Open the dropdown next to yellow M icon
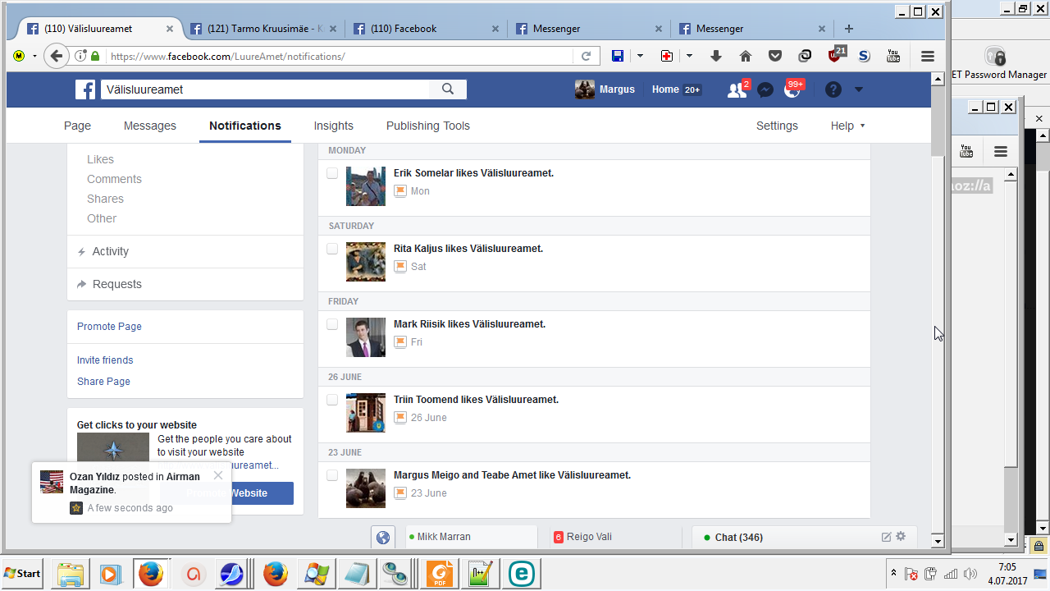Viewport: 1050px width, 591px height. pyautogui.click(x=34, y=56)
